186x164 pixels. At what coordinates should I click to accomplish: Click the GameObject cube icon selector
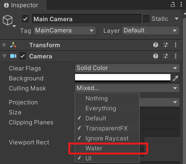pos(8,20)
